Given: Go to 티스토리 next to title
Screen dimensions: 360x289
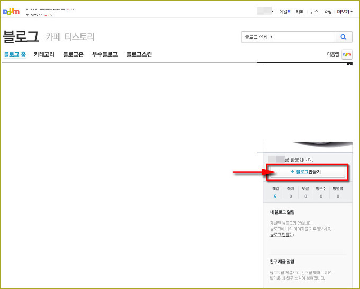Looking at the screenshot, I should tap(79, 36).
